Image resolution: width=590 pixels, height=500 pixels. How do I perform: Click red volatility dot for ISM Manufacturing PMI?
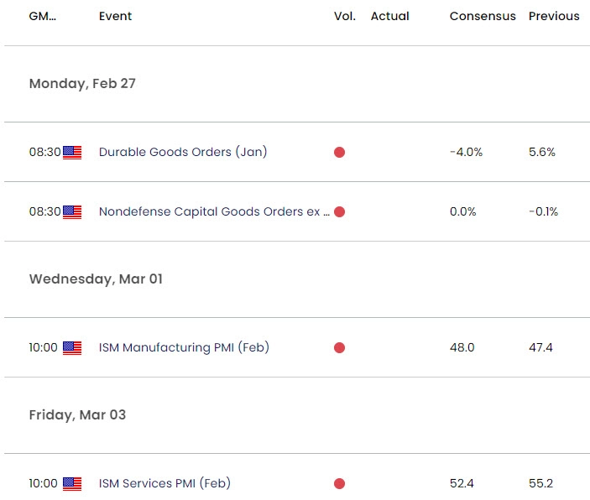coord(339,348)
